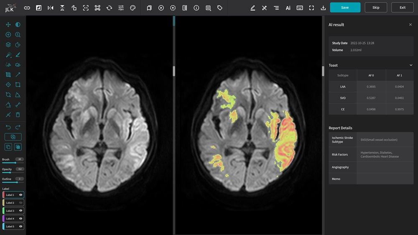418x235 pixels.
Task: Hide Label 1 with eye icon
Action: tap(20, 195)
